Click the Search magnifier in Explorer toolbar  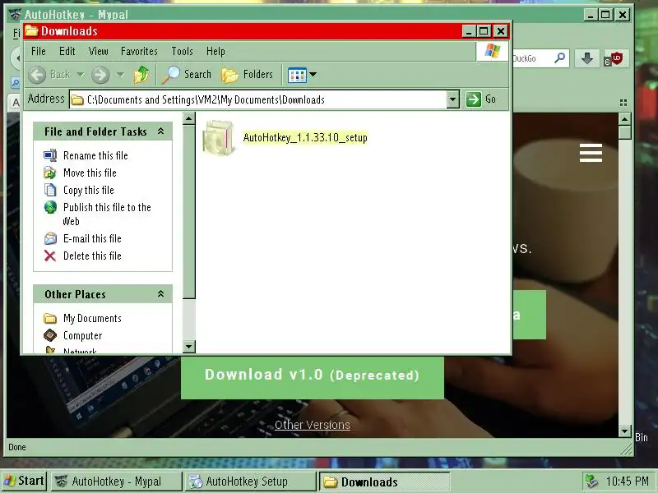(x=170, y=75)
